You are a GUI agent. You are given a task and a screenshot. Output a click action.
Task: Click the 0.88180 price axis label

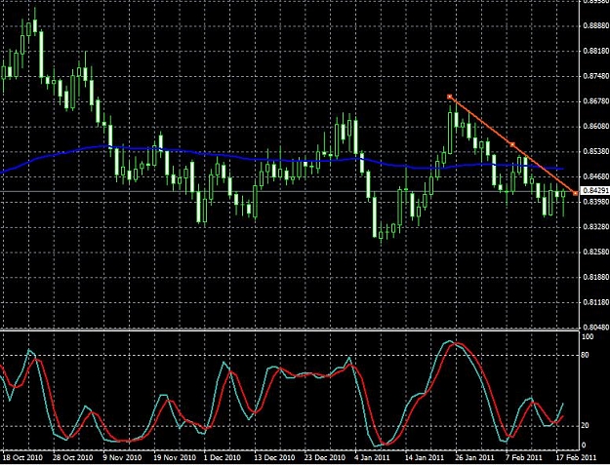[596, 52]
